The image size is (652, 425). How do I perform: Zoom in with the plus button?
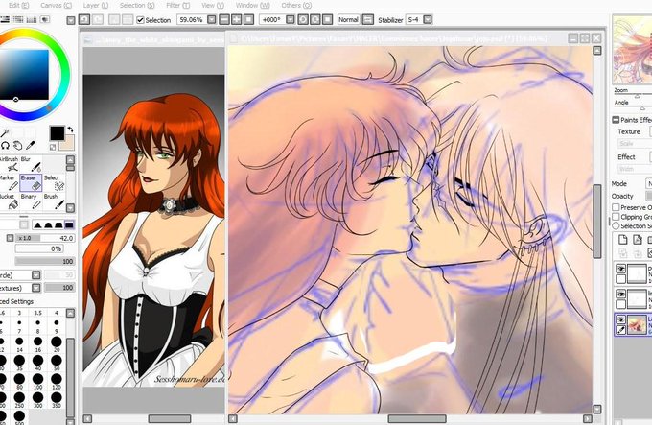(237, 19)
